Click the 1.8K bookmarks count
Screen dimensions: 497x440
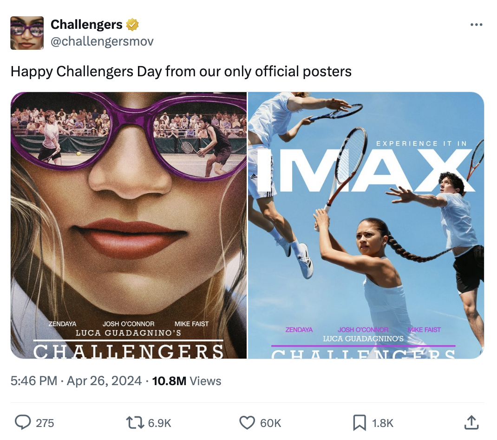[x=383, y=423]
